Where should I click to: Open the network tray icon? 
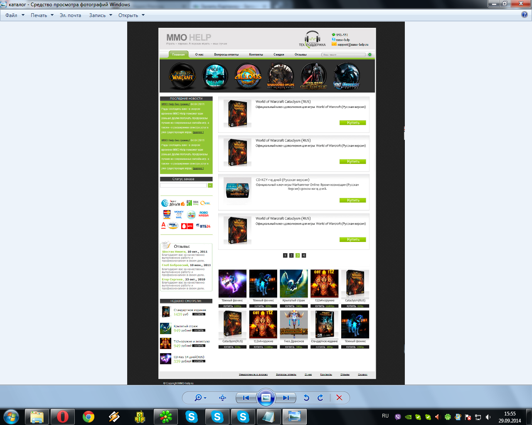[478, 417]
